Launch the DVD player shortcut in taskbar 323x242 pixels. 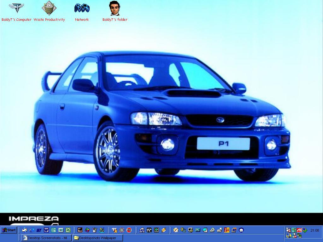click(142, 230)
